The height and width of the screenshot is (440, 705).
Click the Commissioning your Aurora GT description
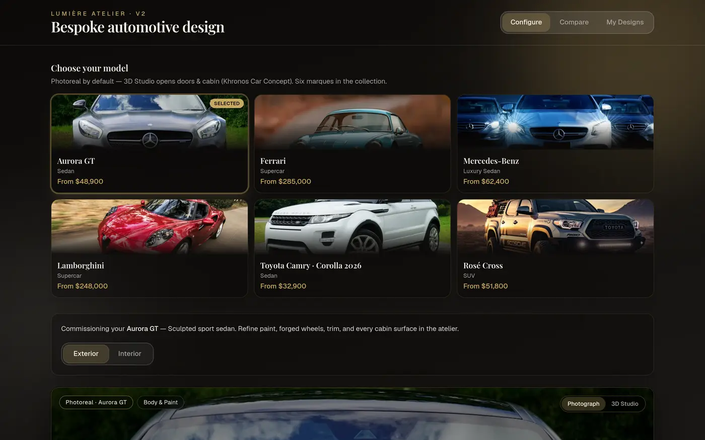(x=260, y=329)
